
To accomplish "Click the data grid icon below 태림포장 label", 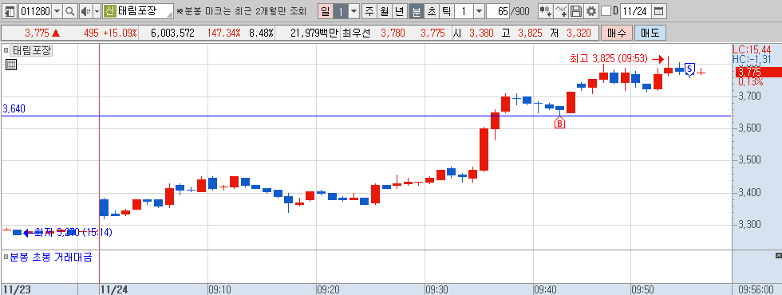I will pyautogui.click(x=11, y=65).
